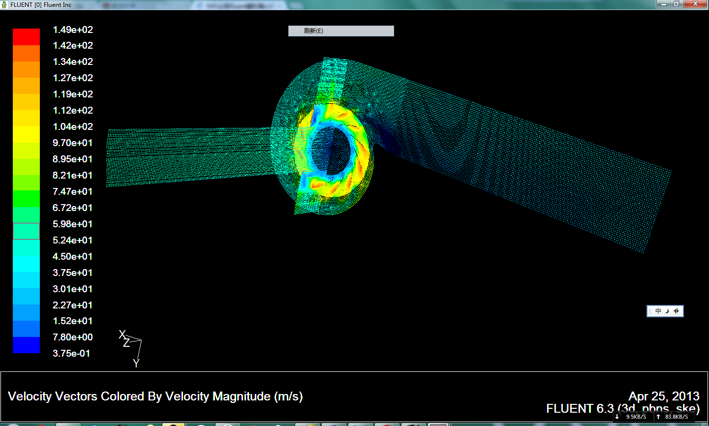Toggle the crescent moon half-width icon
This screenshot has height=426, width=709.
(667, 311)
